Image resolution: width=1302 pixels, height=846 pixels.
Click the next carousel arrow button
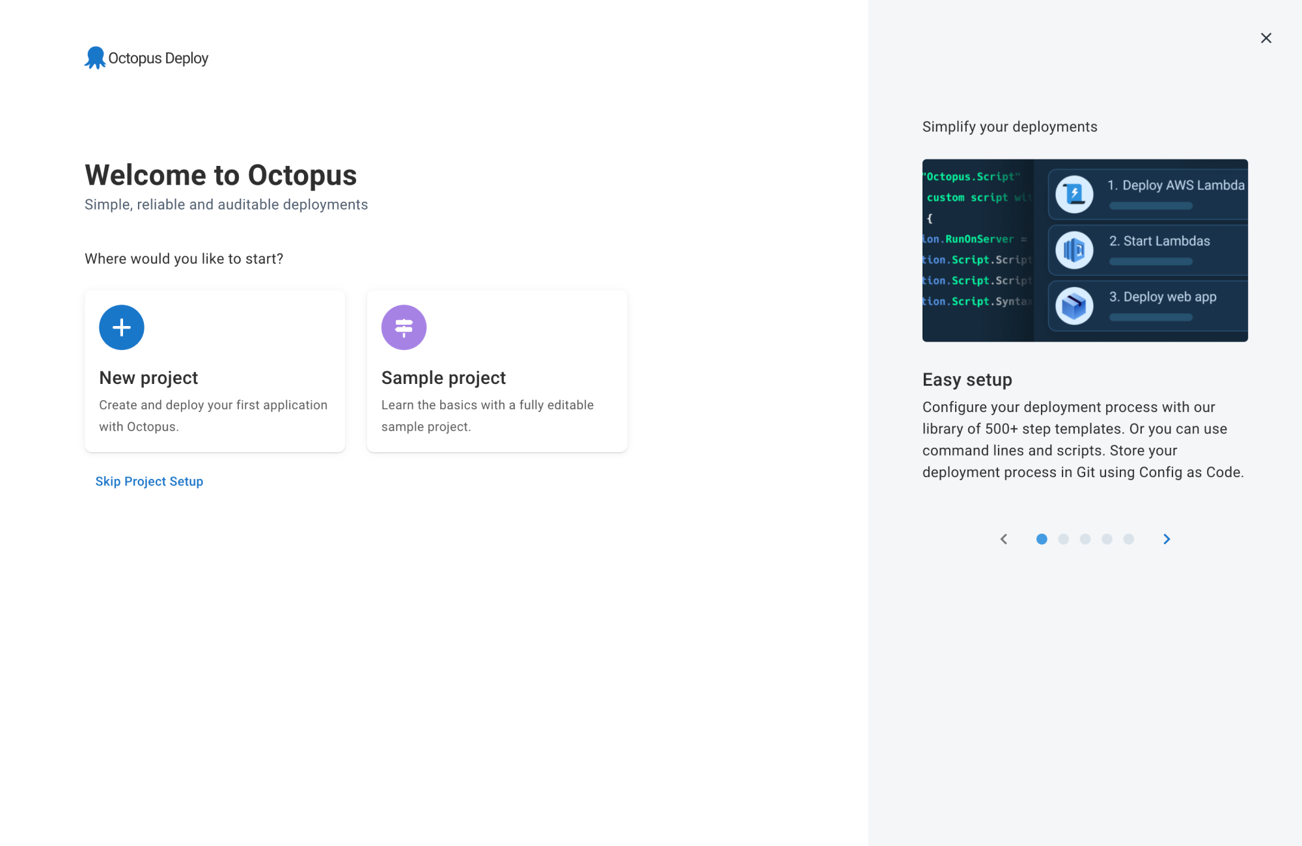(1167, 539)
